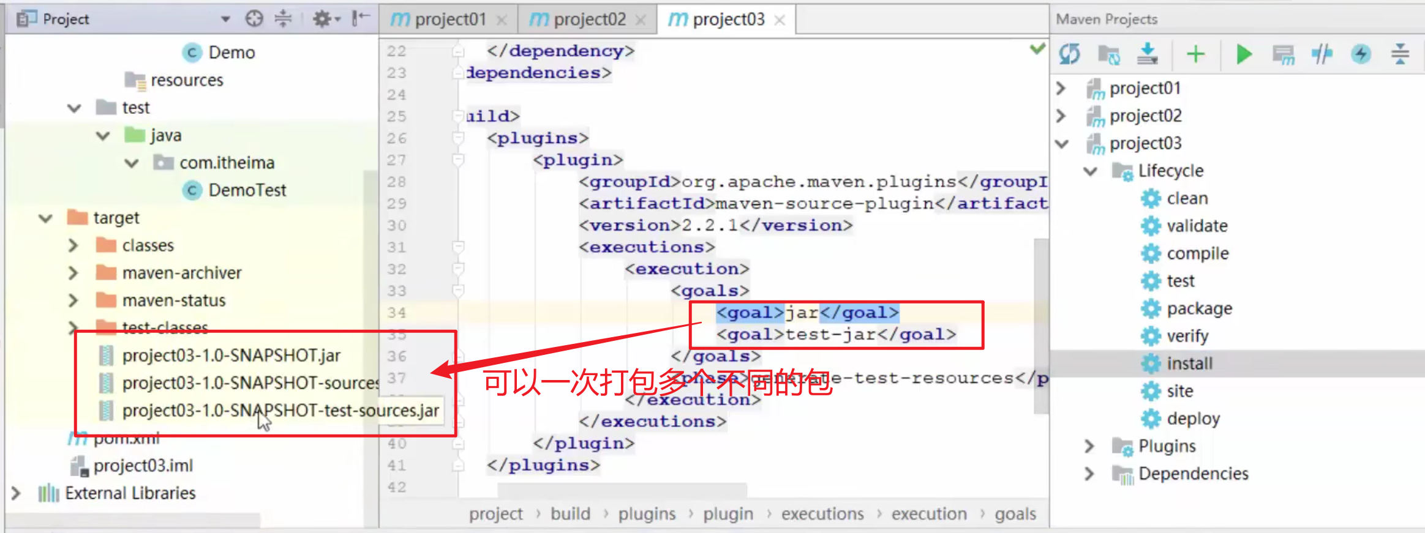Screen dimensions: 1425x533
Task: Click Collapse All icon in Project panel
Action: [x=283, y=19]
